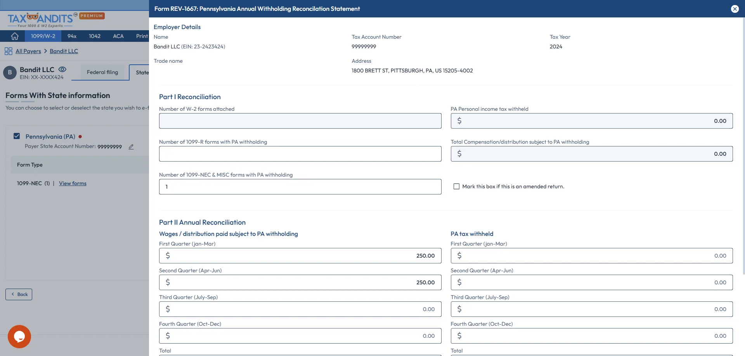Select the address 1800 BRETT ST text
Image resolution: width=745 pixels, height=356 pixels.
click(x=412, y=71)
